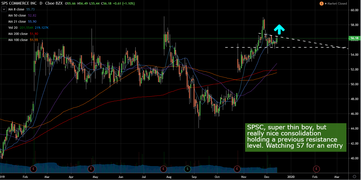Image resolution: width=361 pixels, height=180 pixels.
Task: Click the Apr label on time axis
Action: coord(71,176)
